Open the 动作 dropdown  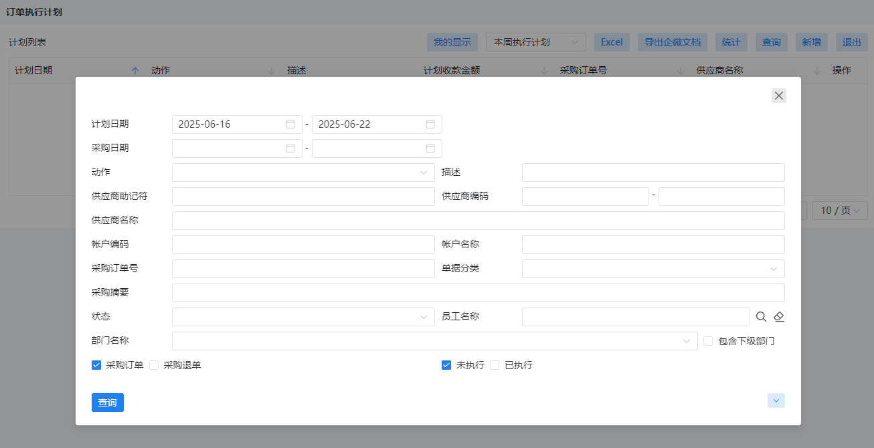(x=303, y=173)
